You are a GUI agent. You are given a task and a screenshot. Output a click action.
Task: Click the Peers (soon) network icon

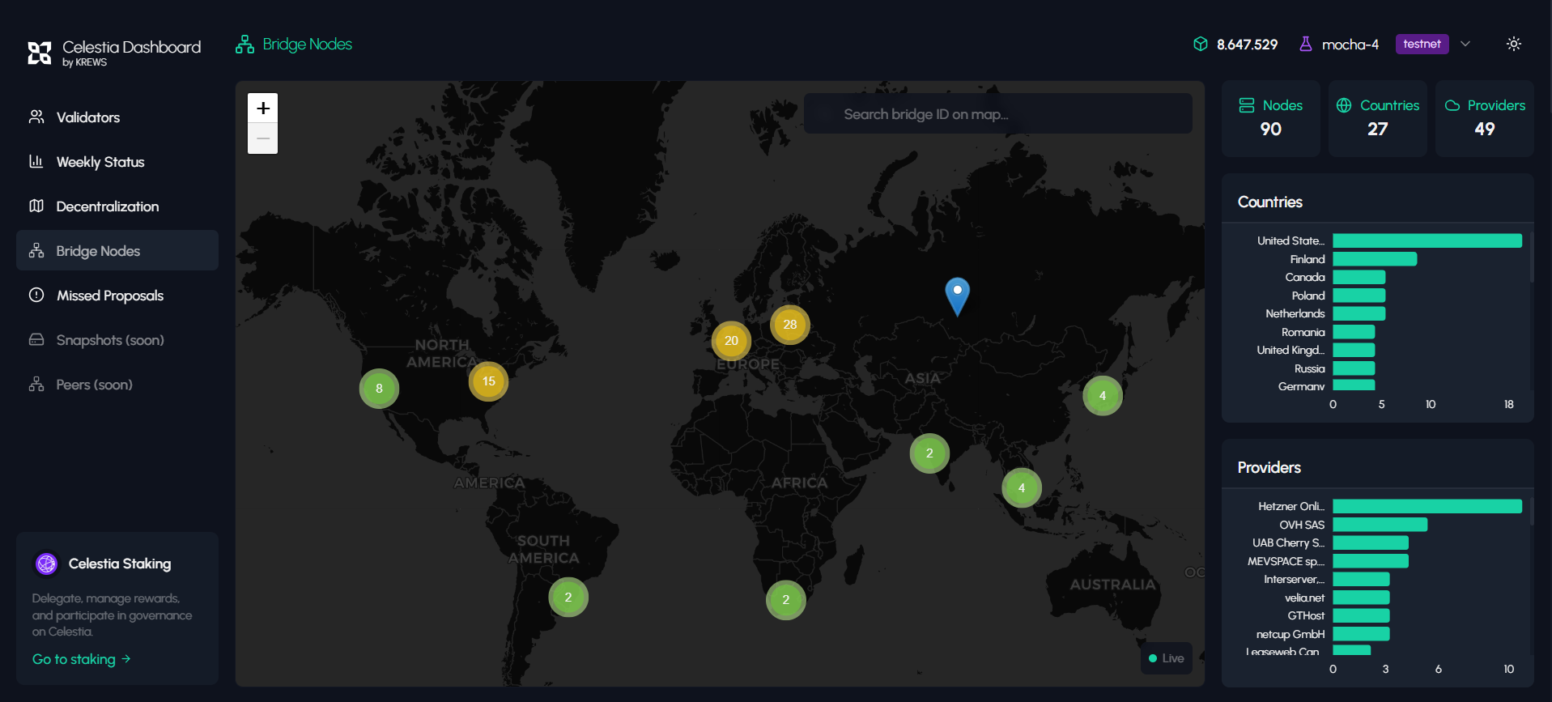pyautogui.click(x=36, y=384)
